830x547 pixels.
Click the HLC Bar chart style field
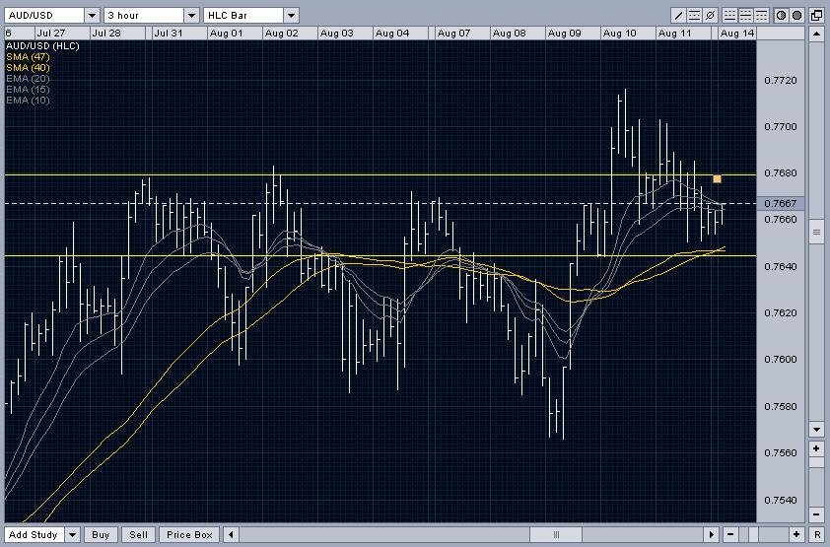click(243, 16)
